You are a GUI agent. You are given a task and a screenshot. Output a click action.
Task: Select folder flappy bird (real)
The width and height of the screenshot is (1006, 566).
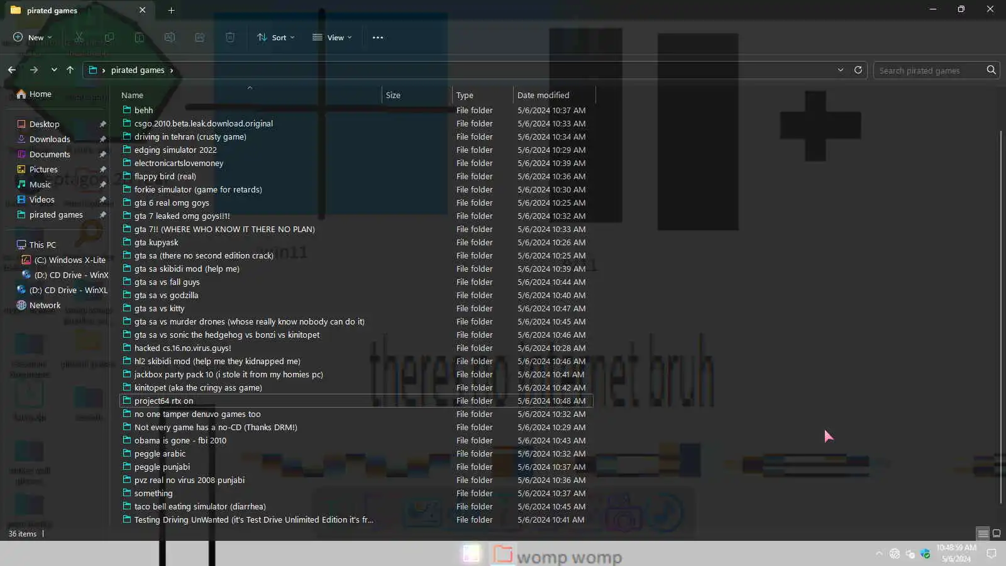click(356, 176)
